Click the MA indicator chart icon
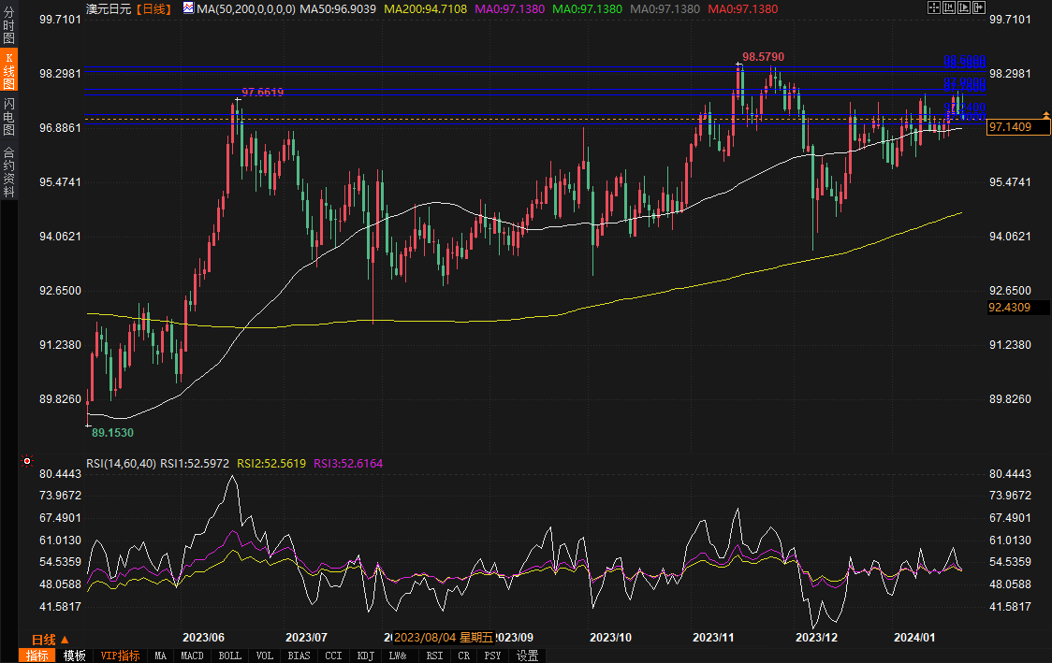The height and width of the screenshot is (663, 1052). 188,8
